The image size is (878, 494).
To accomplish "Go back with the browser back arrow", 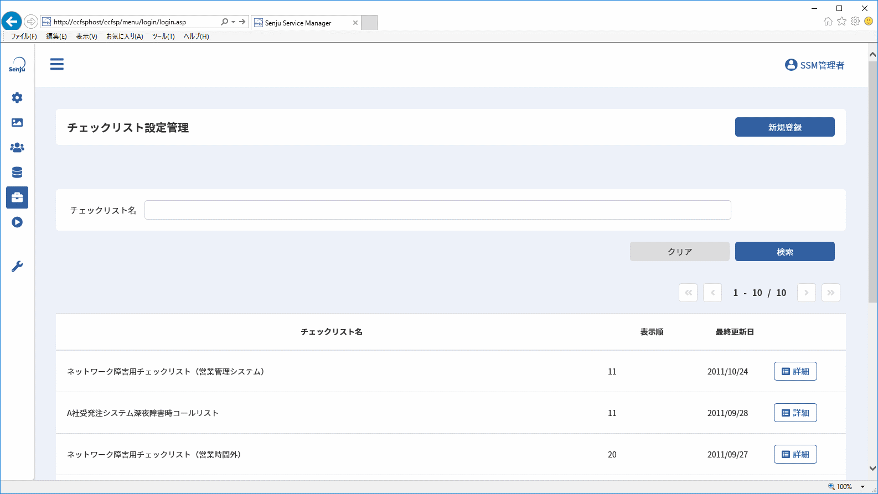I will (12, 22).
